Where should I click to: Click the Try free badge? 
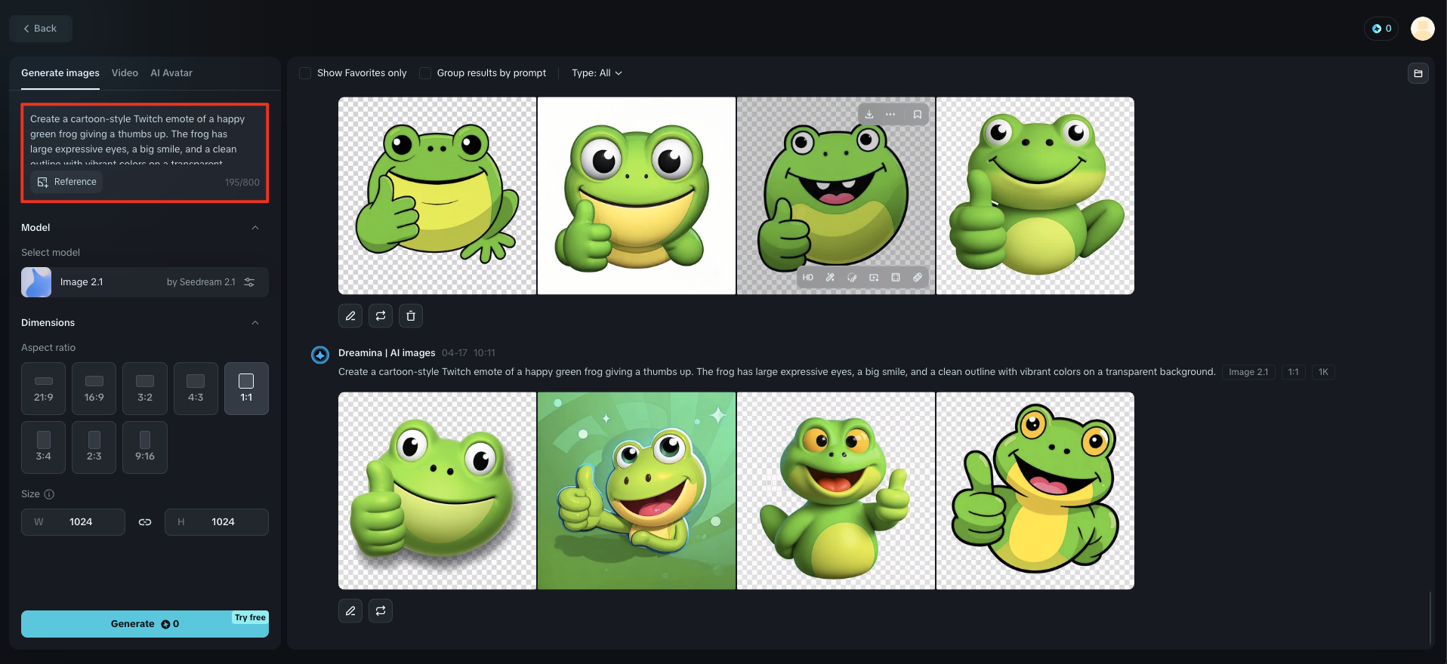point(250,617)
